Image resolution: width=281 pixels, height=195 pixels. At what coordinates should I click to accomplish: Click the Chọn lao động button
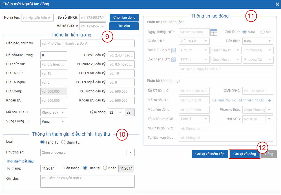(124, 18)
